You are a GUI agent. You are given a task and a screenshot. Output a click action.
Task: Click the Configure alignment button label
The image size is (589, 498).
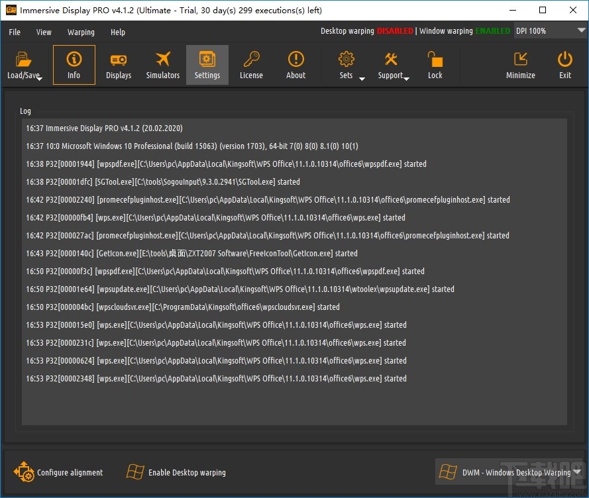70,472
